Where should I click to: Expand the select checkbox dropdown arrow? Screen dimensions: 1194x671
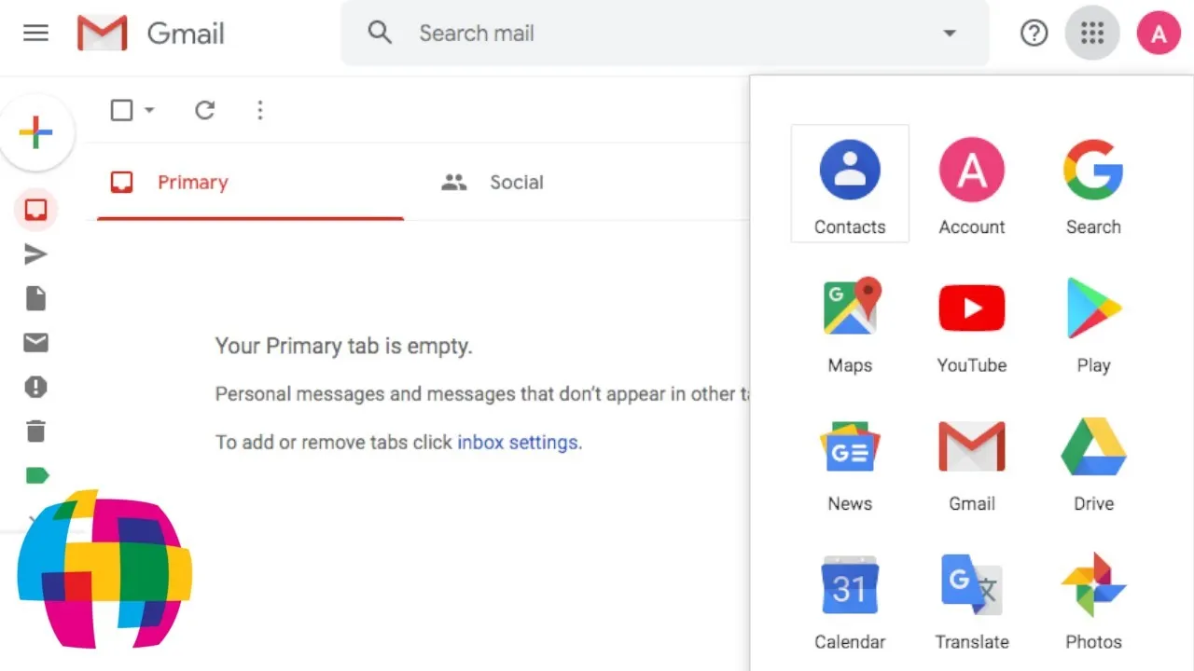pos(149,110)
